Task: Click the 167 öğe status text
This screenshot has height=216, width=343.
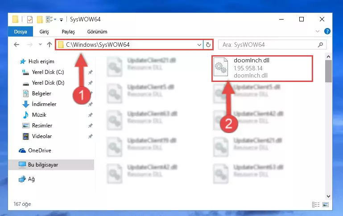Action: (22, 204)
